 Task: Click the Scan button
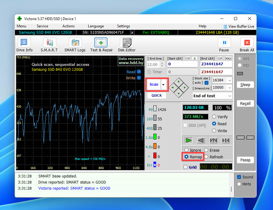pos(154,84)
